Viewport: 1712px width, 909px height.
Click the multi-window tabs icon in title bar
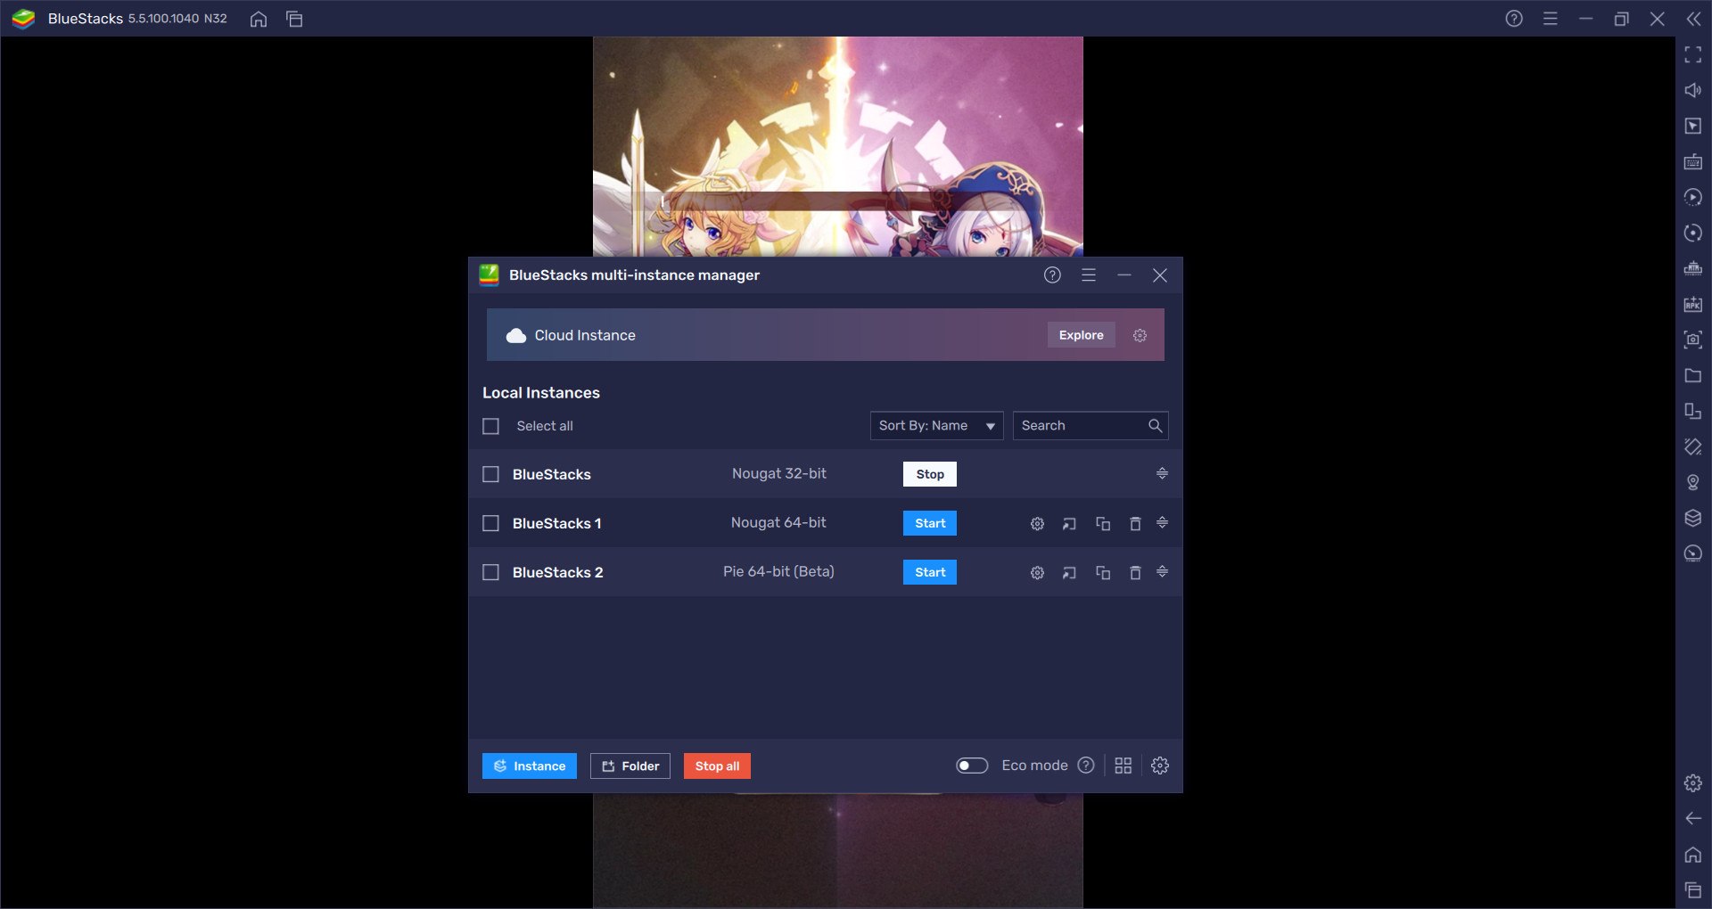[x=294, y=19]
